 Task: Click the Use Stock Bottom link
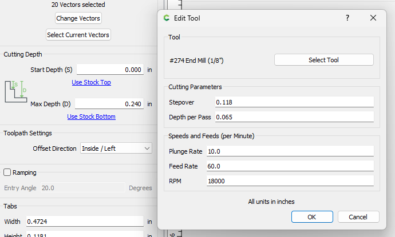(91, 117)
